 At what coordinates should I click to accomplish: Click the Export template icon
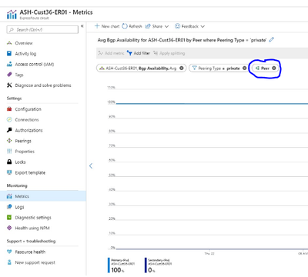tap(9, 172)
